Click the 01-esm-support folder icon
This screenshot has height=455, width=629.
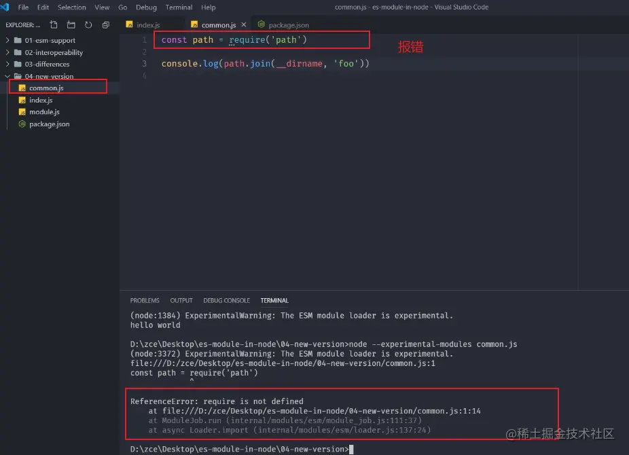(18, 40)
